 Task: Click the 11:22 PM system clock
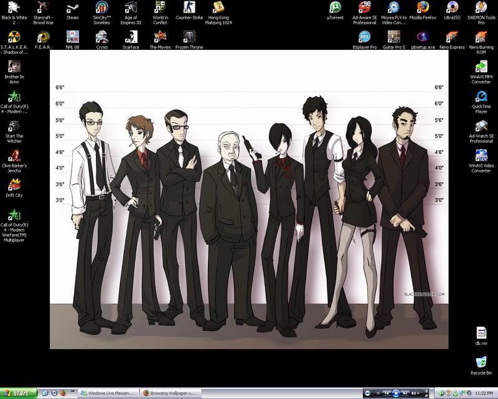[x=484, y=393]
